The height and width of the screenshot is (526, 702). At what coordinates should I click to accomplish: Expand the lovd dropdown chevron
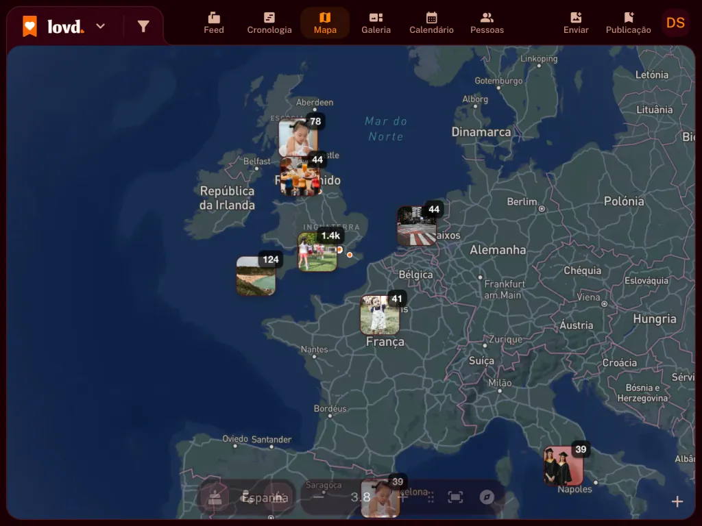click(x=100, y=27)
